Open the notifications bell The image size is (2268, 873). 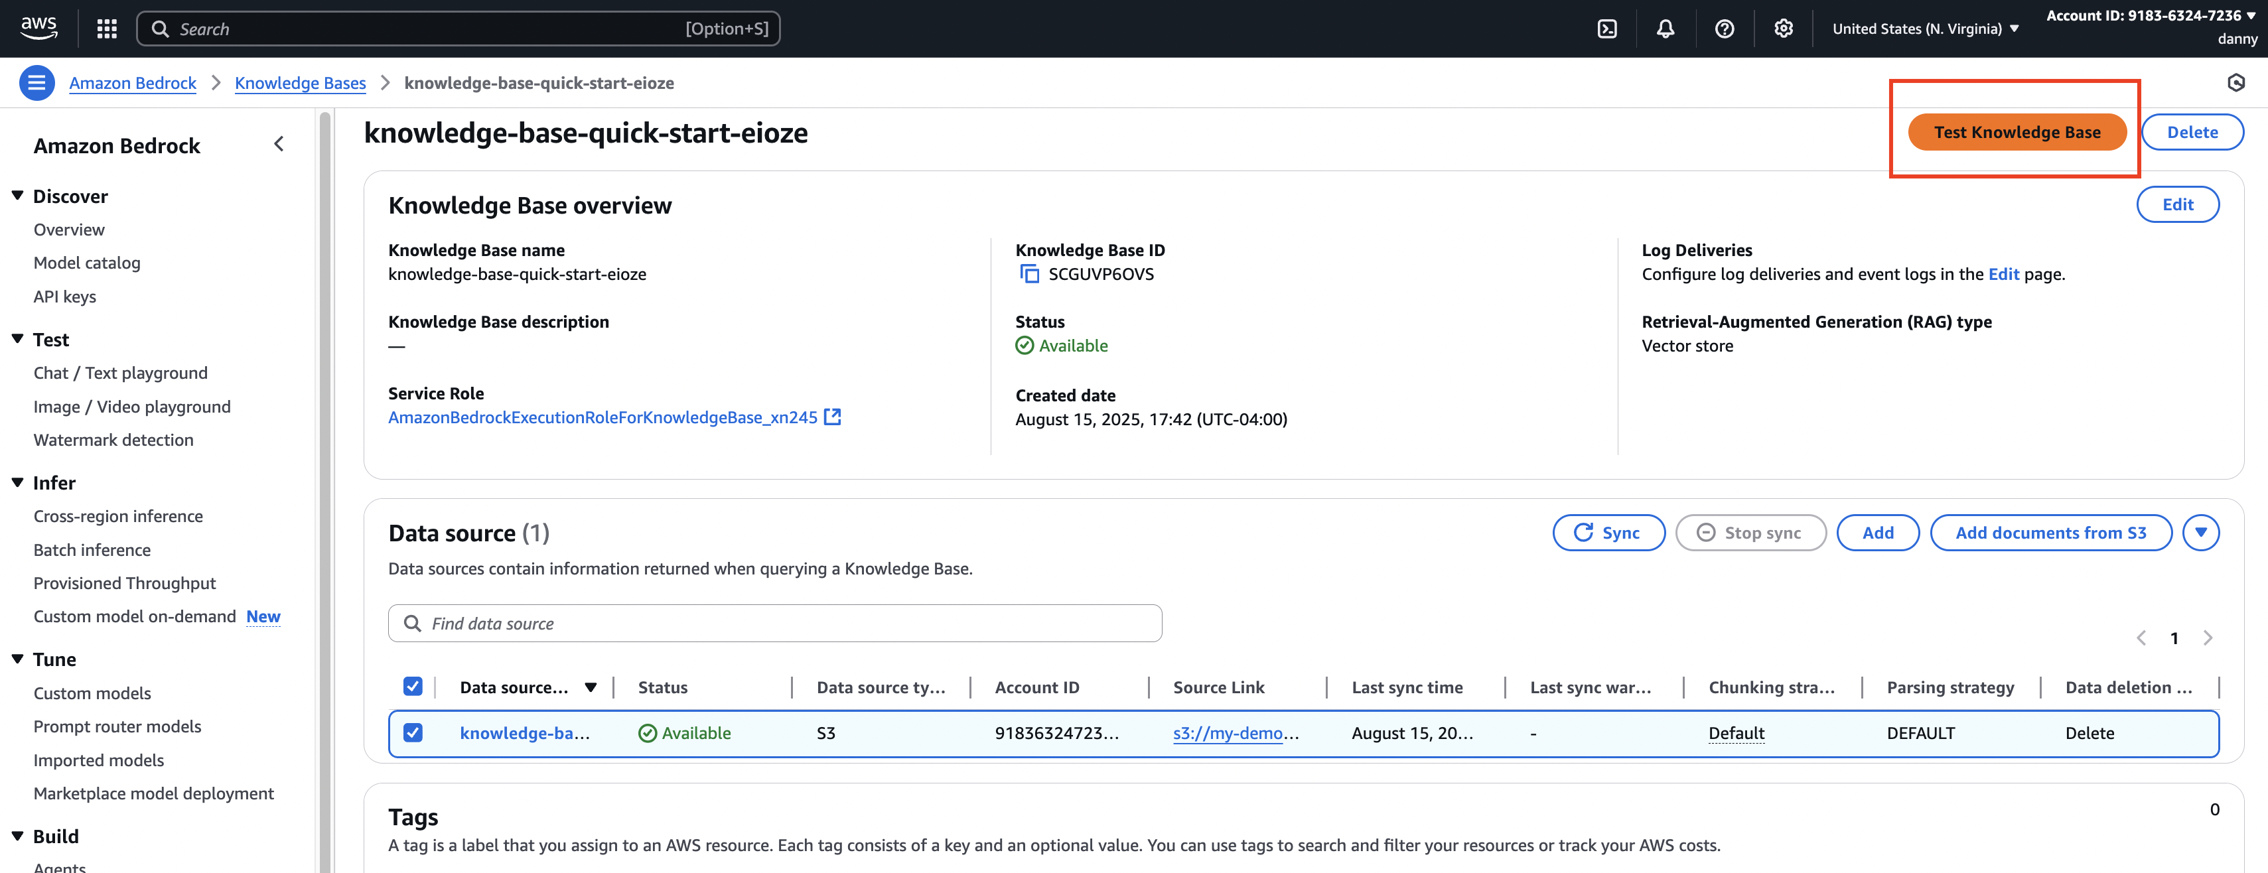1665,29
